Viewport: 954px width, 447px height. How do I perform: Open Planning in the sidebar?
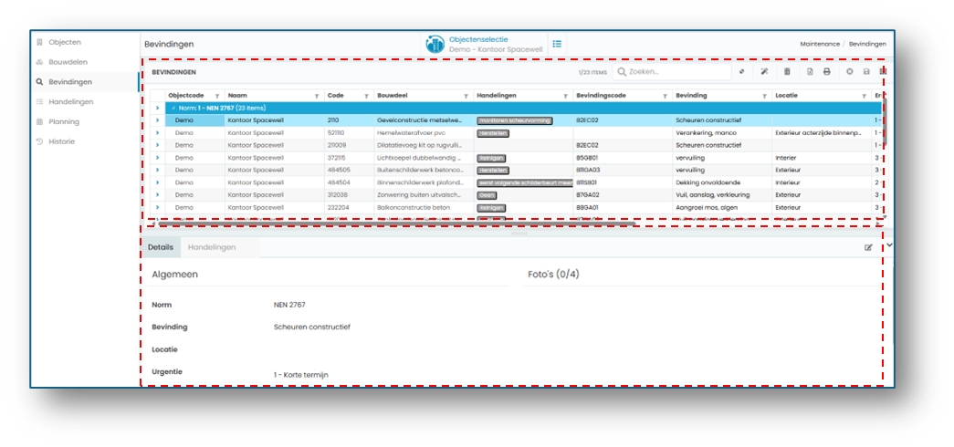tap(64, 121)
